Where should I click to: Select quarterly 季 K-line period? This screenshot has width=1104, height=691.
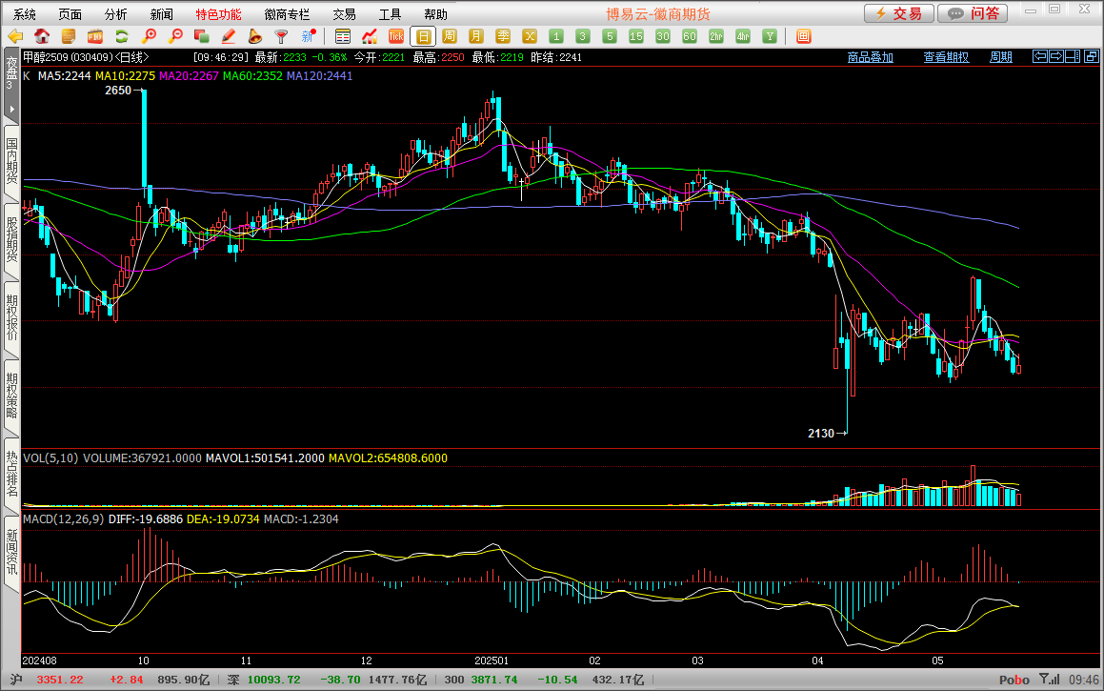(x=503, y=36)
